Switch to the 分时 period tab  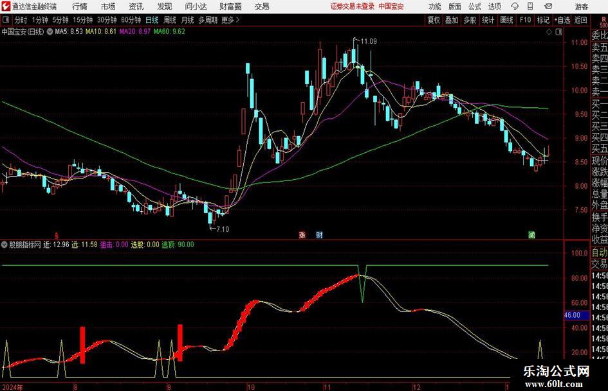click(x=21, y=20)
